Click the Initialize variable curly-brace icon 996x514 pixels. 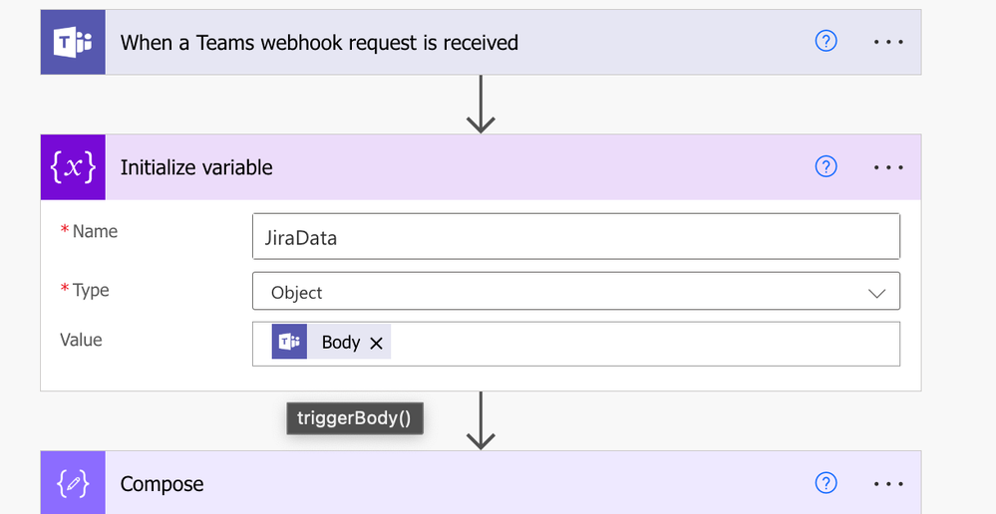[x=73, y=167]
